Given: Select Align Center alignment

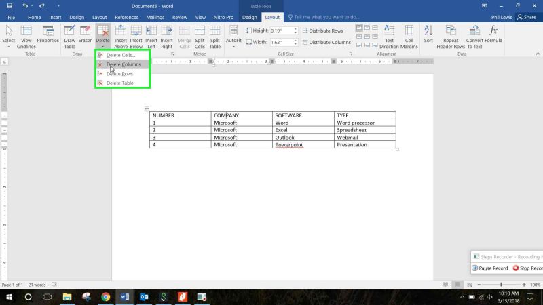Looking at the screenshot, I should pos(367,37).
